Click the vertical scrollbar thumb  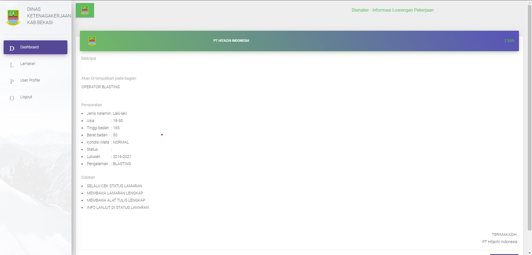pyautogui.click(x=530, y=116)
